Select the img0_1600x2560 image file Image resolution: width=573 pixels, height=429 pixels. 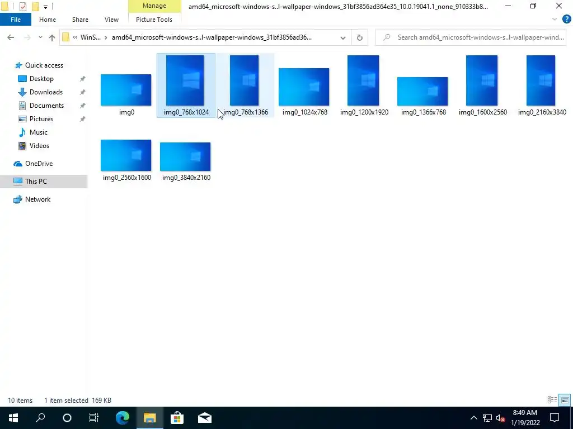pyautogui.click(x=482, y=80)
